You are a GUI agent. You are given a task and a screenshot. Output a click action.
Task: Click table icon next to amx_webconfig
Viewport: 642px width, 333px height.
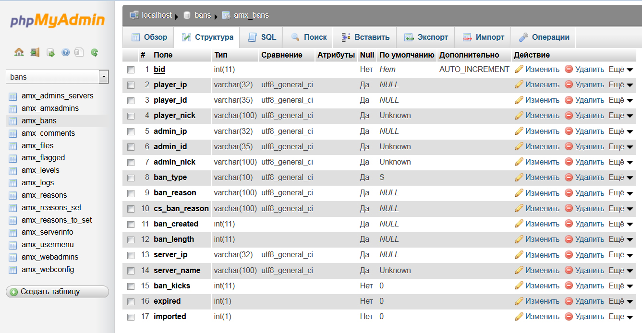[12, 270]
